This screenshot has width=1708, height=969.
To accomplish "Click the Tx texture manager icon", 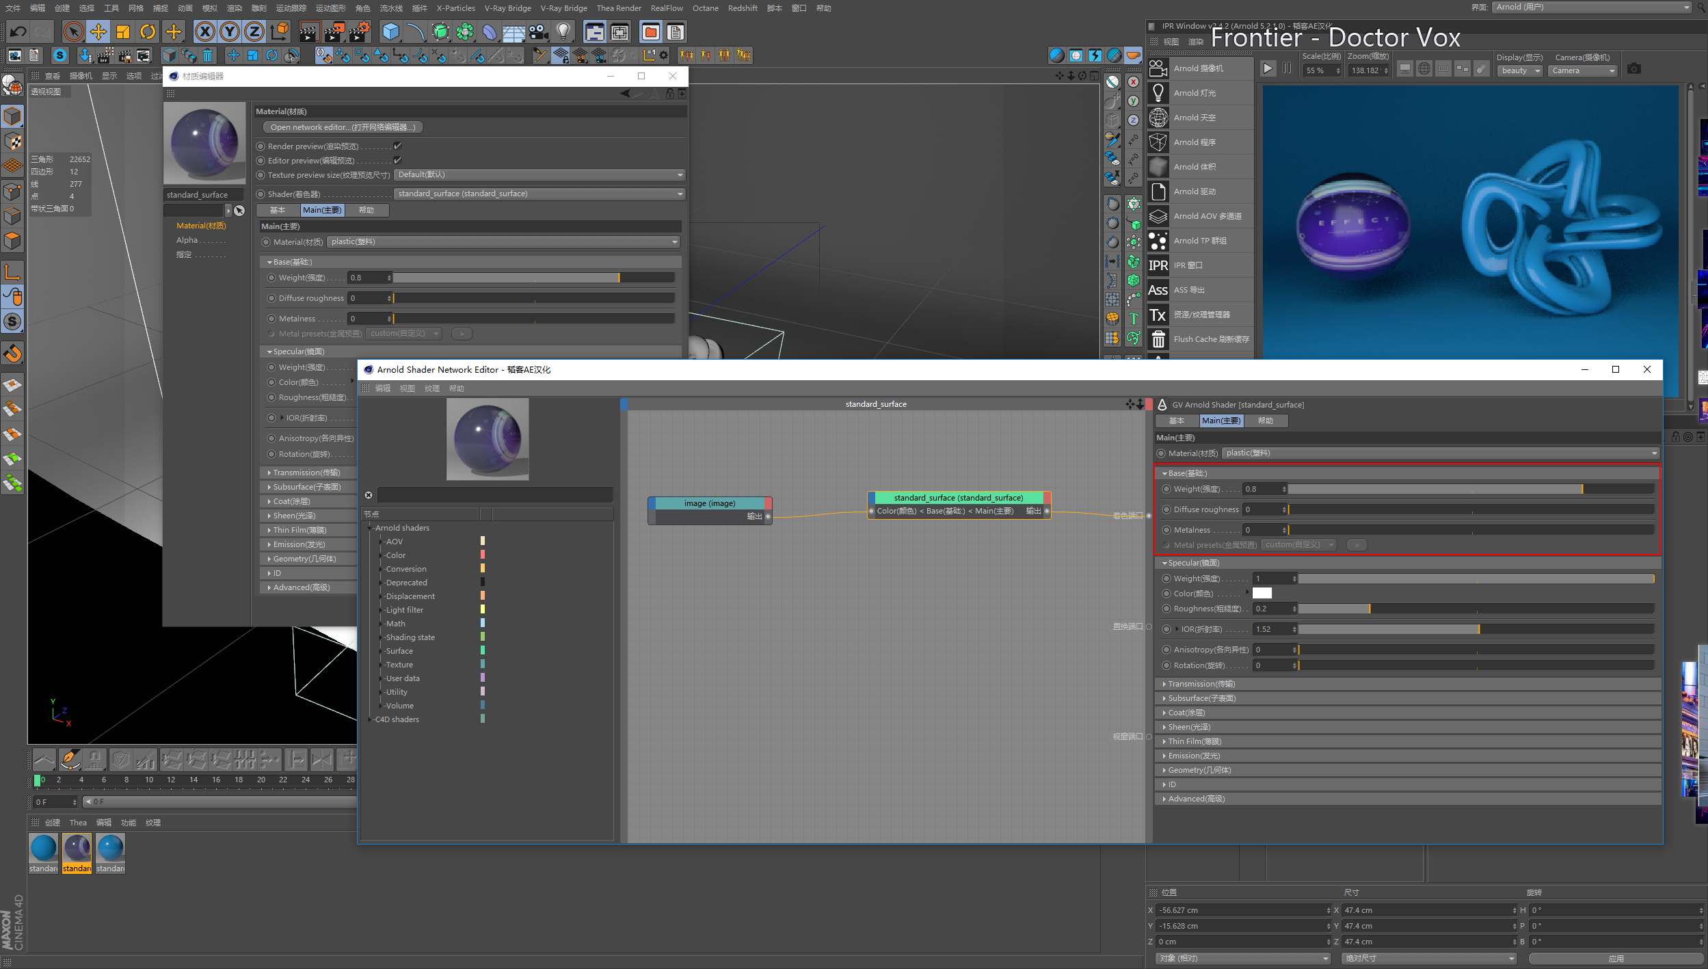I will tap(1158, 315).
